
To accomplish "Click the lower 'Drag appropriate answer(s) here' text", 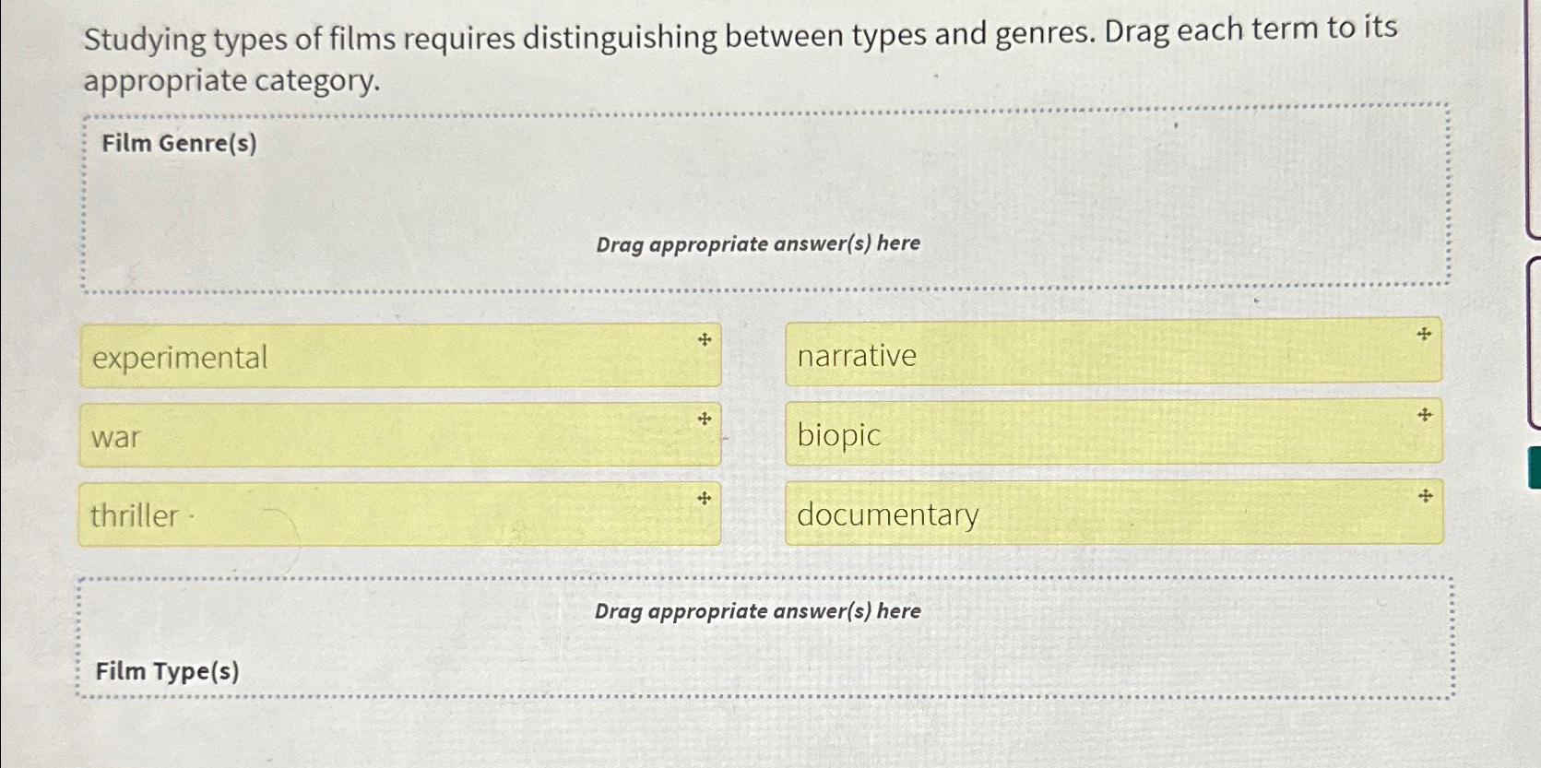I will click(x=757, y=610).
